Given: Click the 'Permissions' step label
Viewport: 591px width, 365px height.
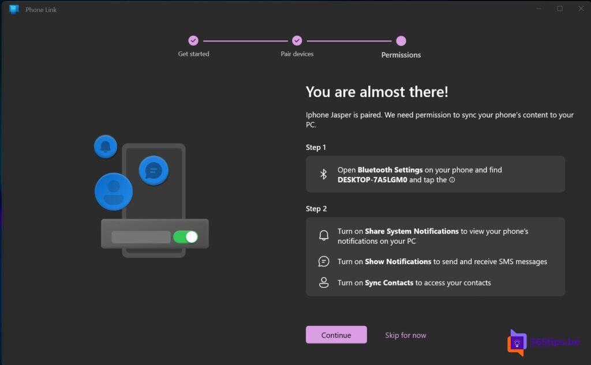Looking at the screenshot, I should click(x=401, y=55).
